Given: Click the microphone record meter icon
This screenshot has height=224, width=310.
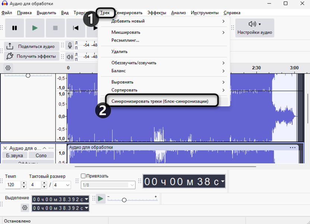Looking at the screenshot, I should pos(70,45).
